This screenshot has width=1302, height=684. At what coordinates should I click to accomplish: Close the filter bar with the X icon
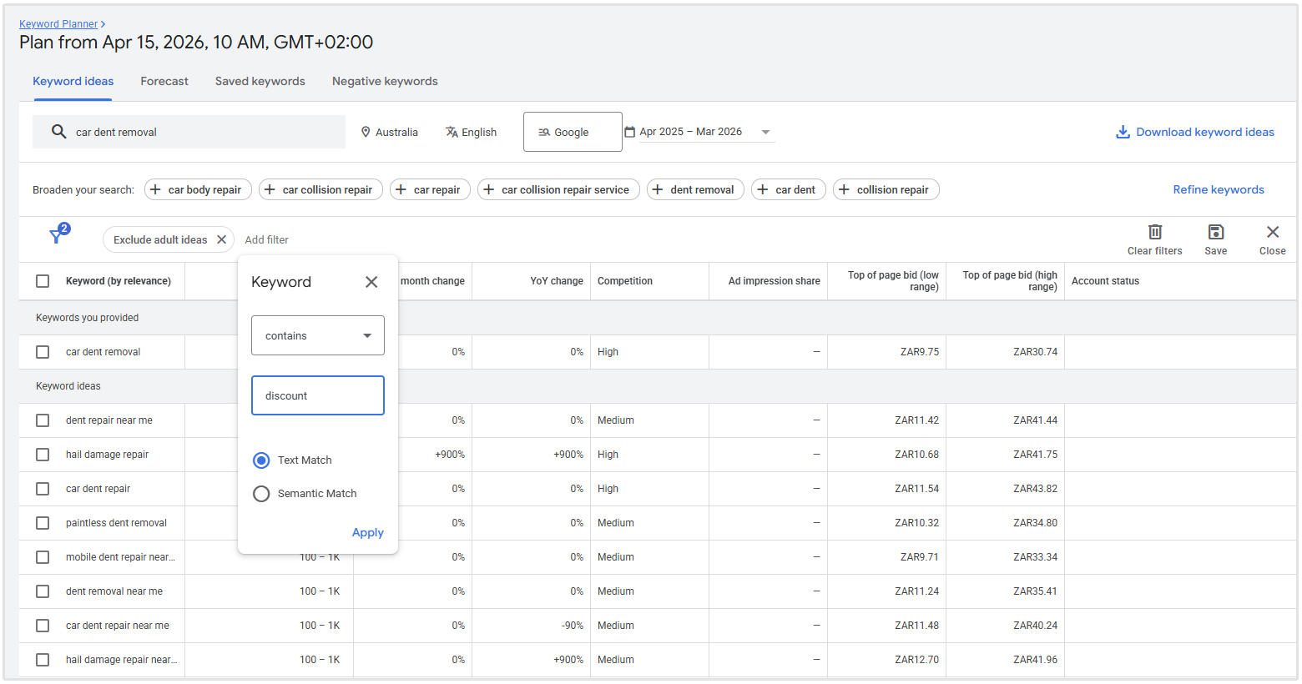(x=1272, y=233)
